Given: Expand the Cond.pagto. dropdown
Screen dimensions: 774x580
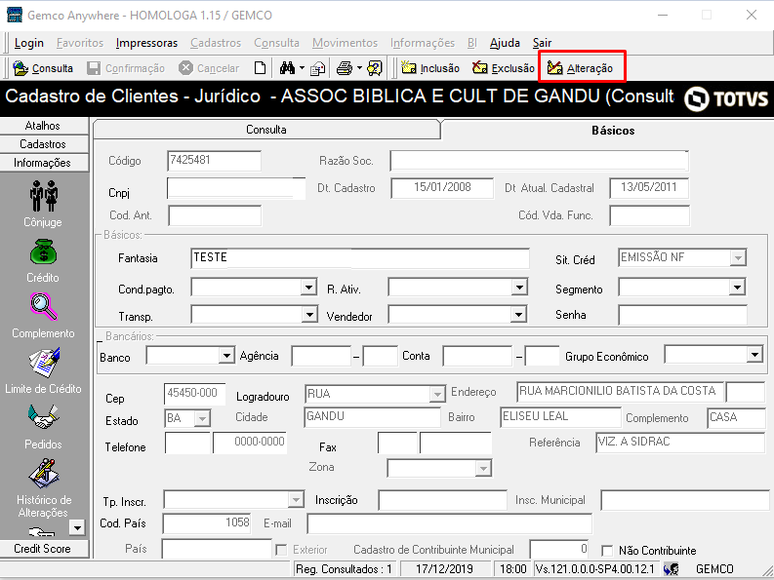Looking at the screenshot, I should [x=309, y=287].
